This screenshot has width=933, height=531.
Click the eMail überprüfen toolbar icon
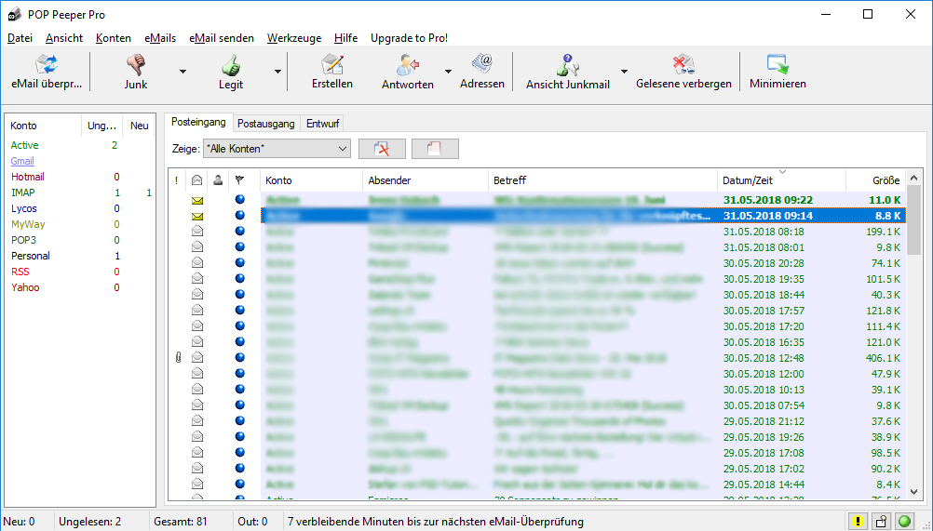[47, 64]
